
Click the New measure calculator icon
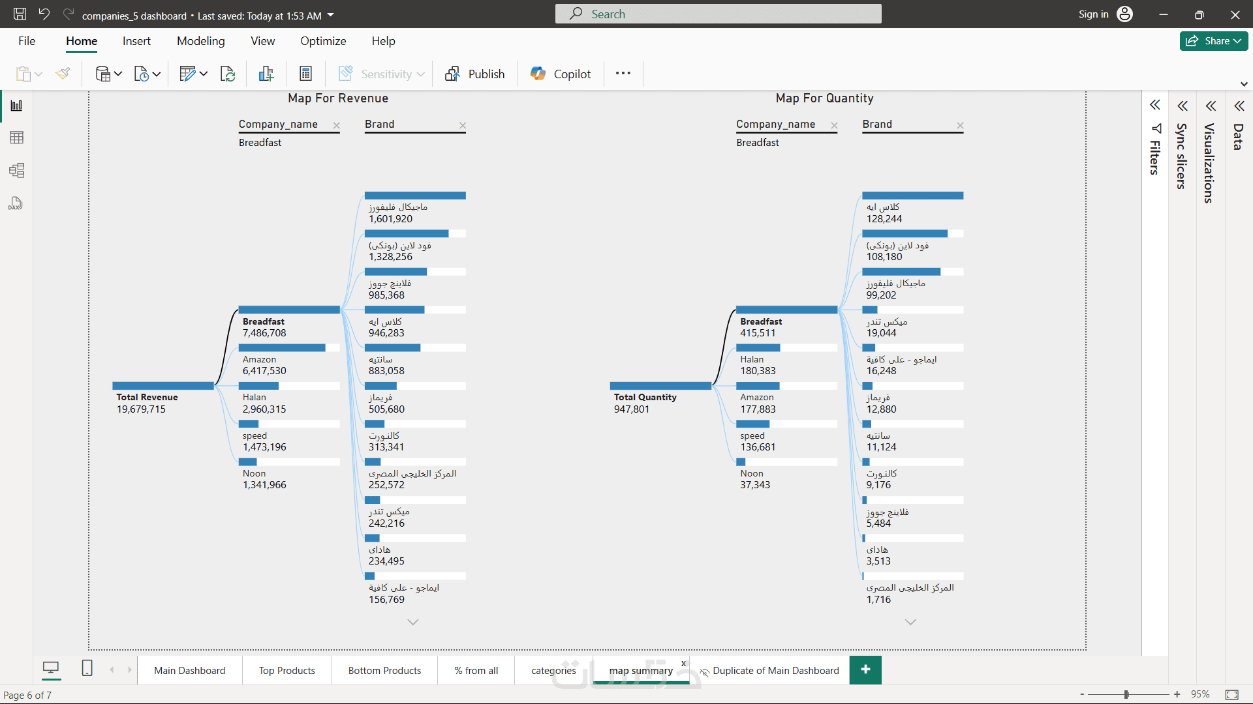point(305,74)
